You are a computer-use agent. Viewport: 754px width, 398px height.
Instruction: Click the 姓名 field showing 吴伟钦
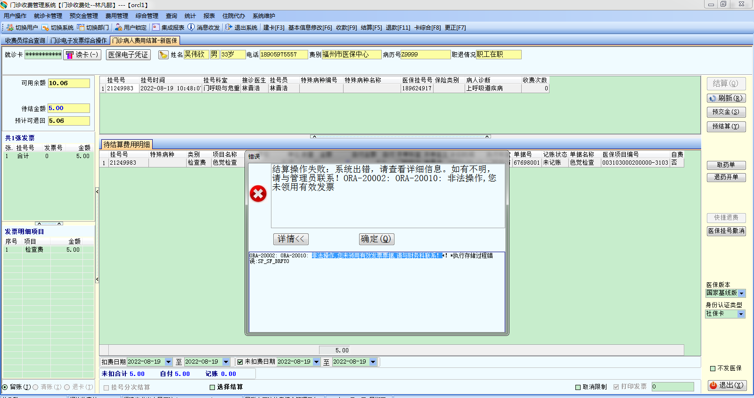196,55
